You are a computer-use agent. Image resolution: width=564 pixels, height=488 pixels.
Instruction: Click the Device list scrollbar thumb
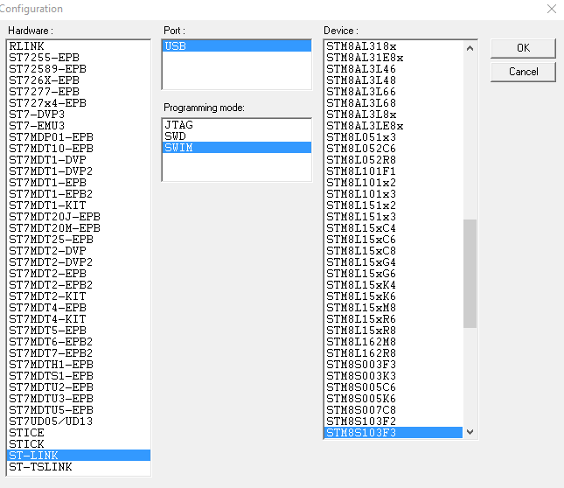point(470,274)
